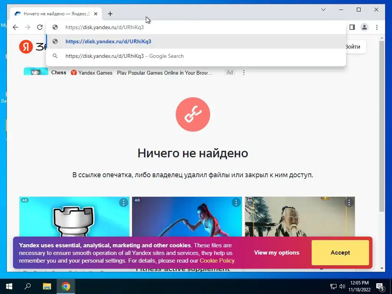This screenshot has height=294, width=392.
Task: Choose the Google Search suggestion row
Action: pos(196,56)
